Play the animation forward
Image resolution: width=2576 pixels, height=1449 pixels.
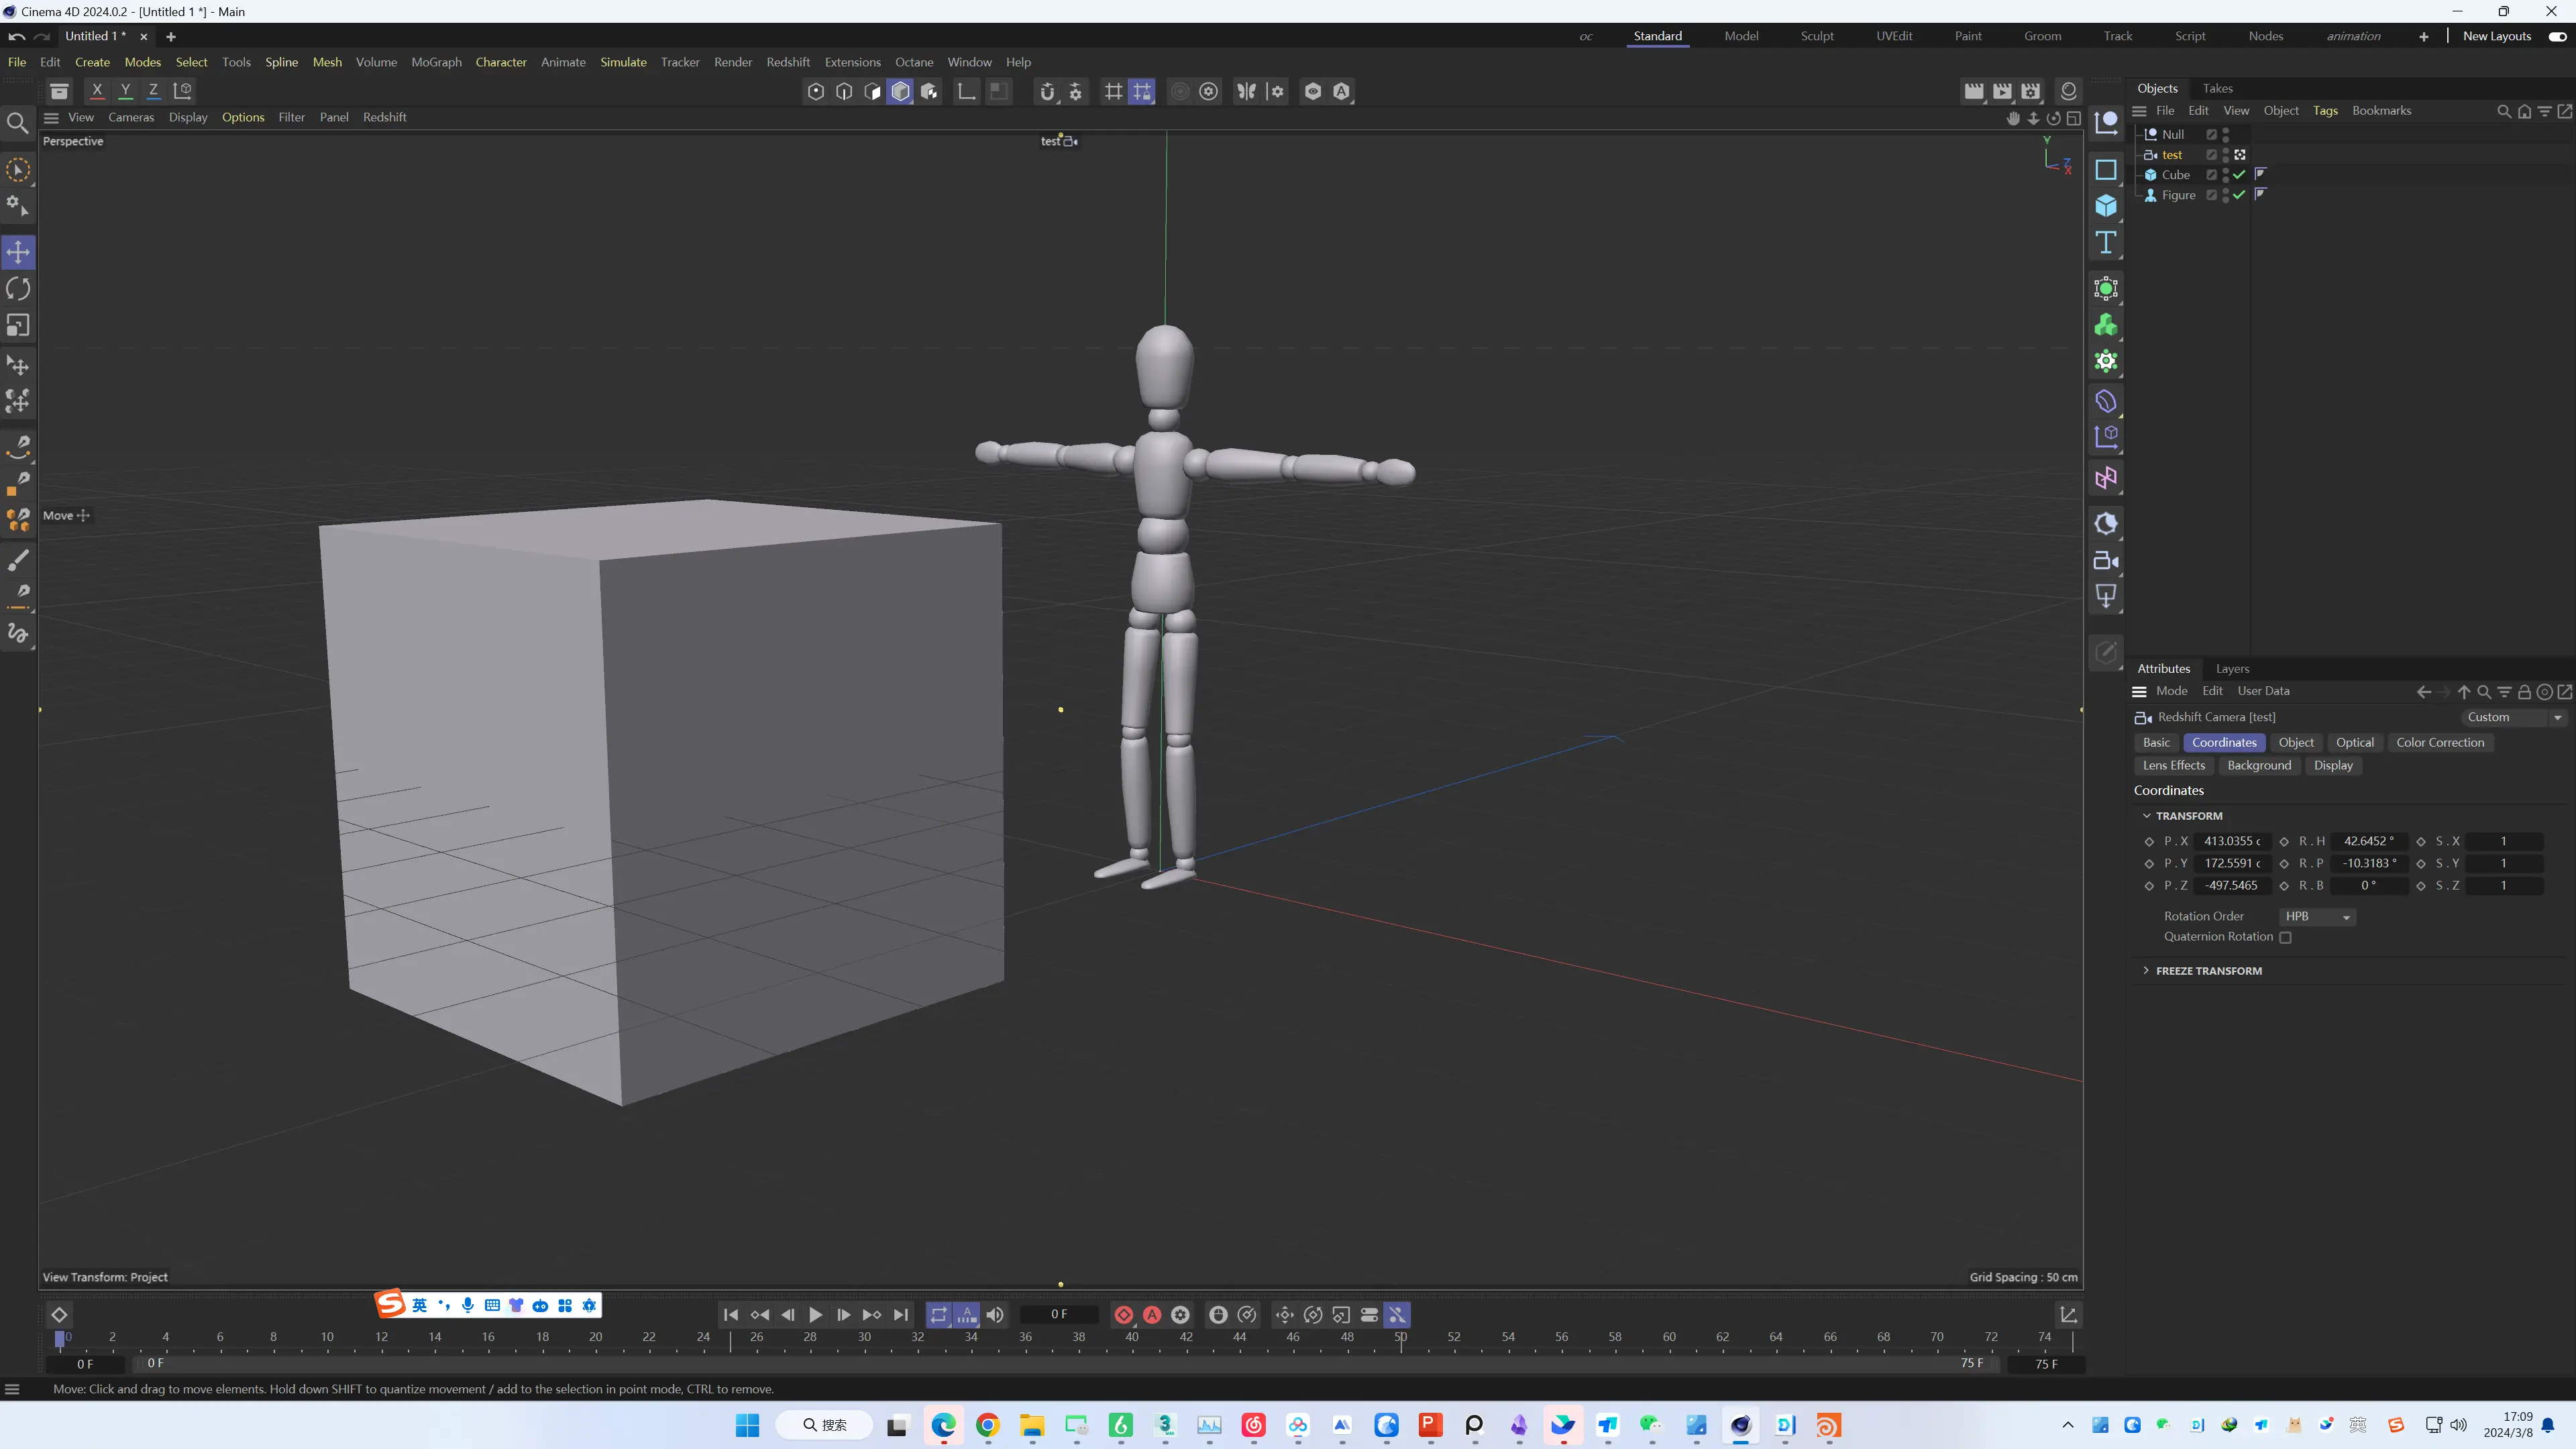click(816, 1315)
